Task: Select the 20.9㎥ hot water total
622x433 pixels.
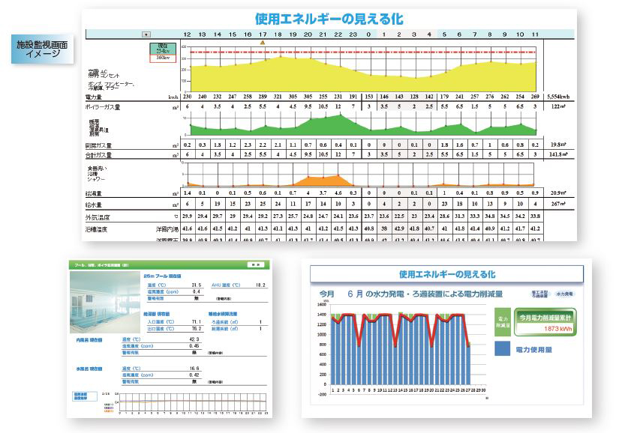Action: [558, 193]
